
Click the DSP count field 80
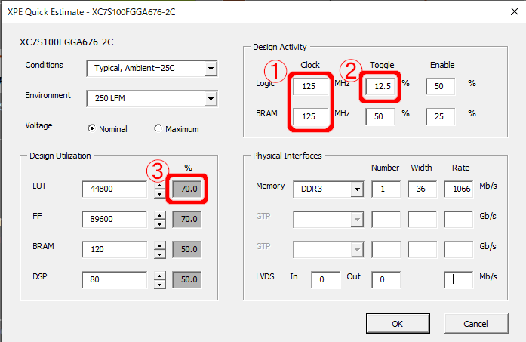point(115,279)
